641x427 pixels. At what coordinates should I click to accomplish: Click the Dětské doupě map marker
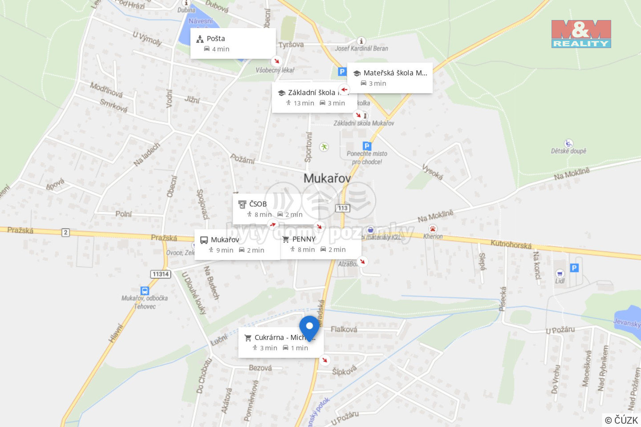568,143
